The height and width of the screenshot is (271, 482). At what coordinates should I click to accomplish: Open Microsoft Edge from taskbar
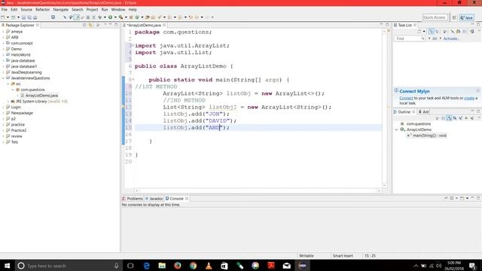tap(147, 266)
